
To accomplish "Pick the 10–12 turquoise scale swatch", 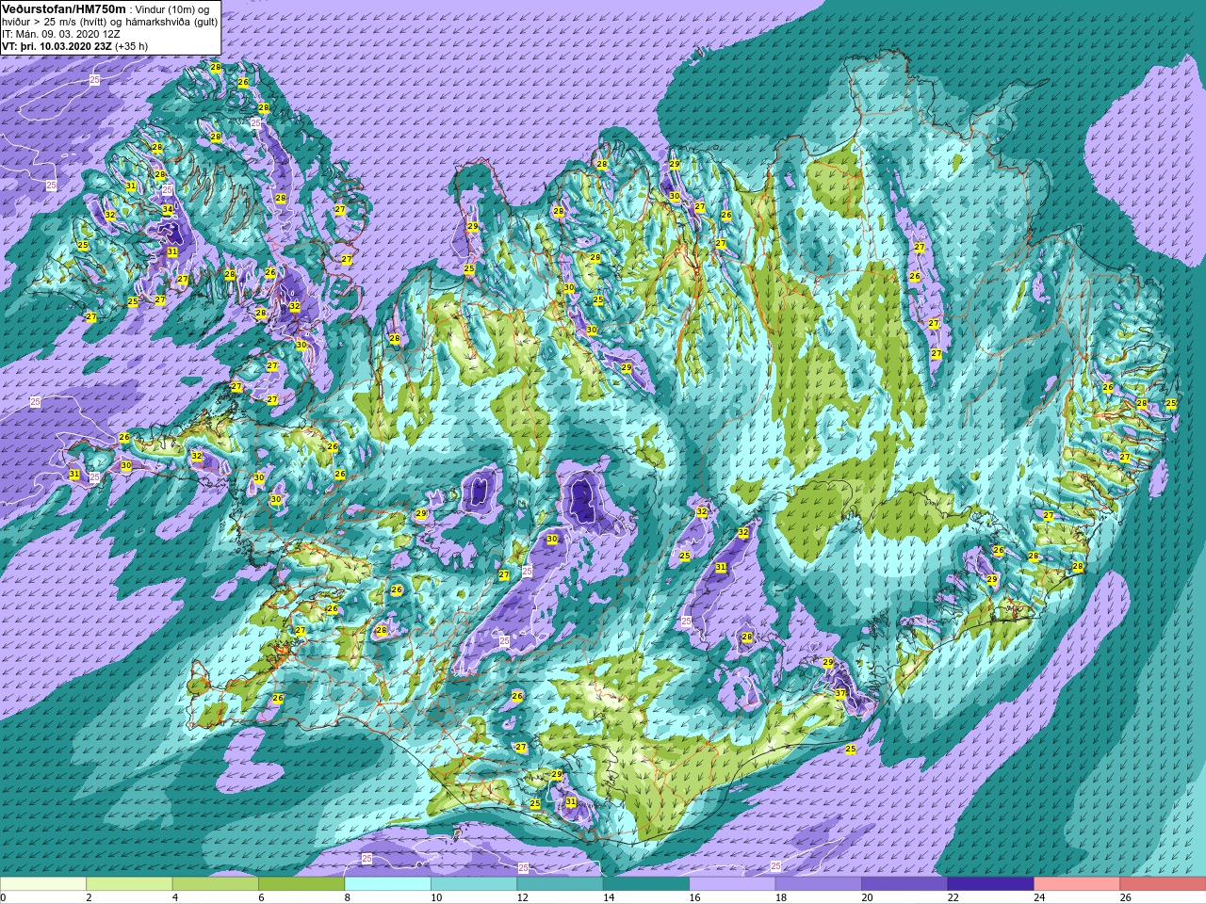I will tap(474, 884).
